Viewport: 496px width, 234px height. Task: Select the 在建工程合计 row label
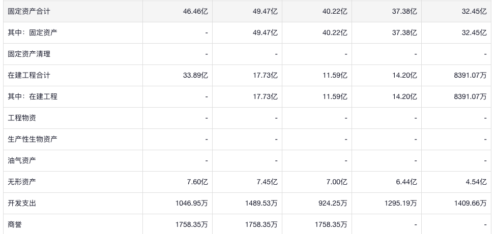[29, 75]
